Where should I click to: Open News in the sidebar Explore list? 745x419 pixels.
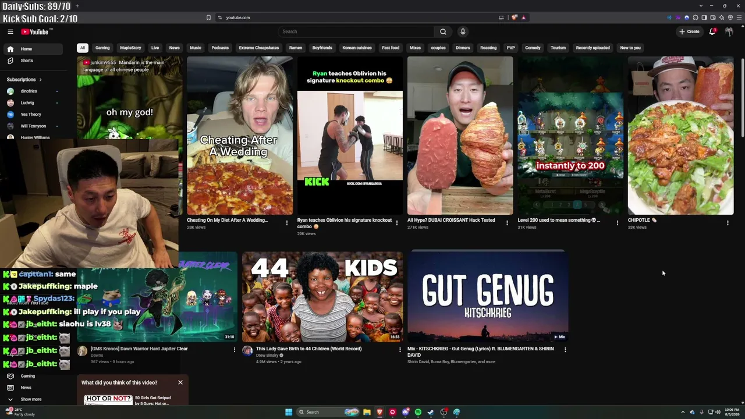34,388
